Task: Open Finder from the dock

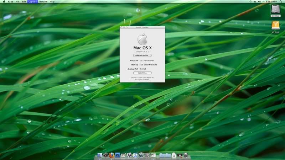Action: 100,155
